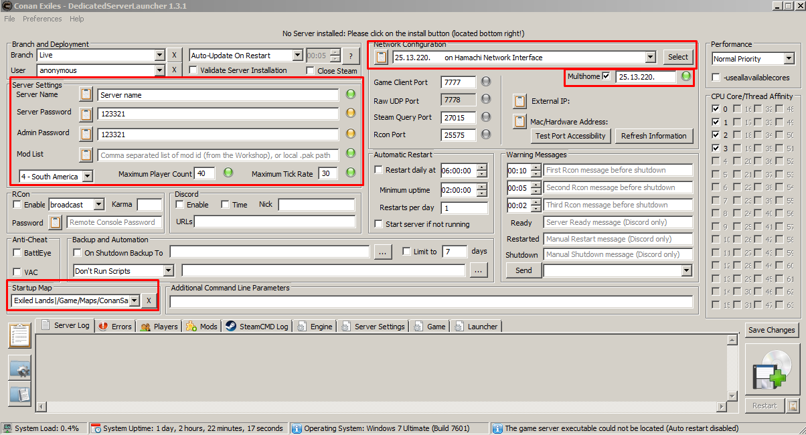Enable Restart daily at checkbox
This screenshot has width=806, height=435.
pyautogui.click(x=379, y=170)
